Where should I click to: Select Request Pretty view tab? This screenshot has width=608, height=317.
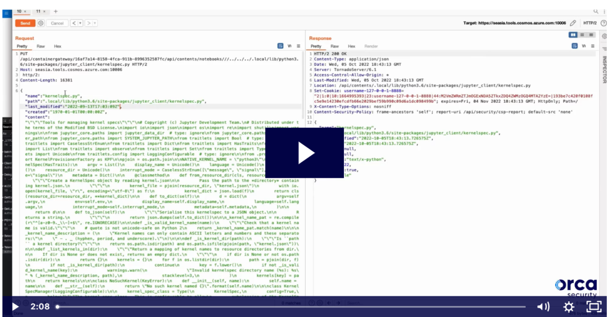click(x=22, y=47)
